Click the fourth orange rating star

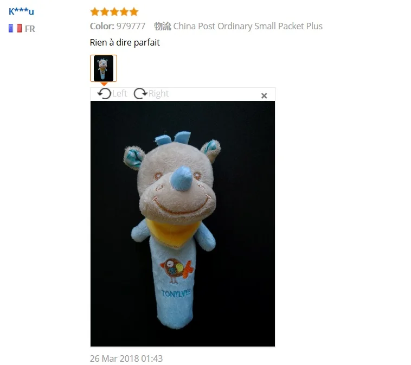tap(124, 12)
